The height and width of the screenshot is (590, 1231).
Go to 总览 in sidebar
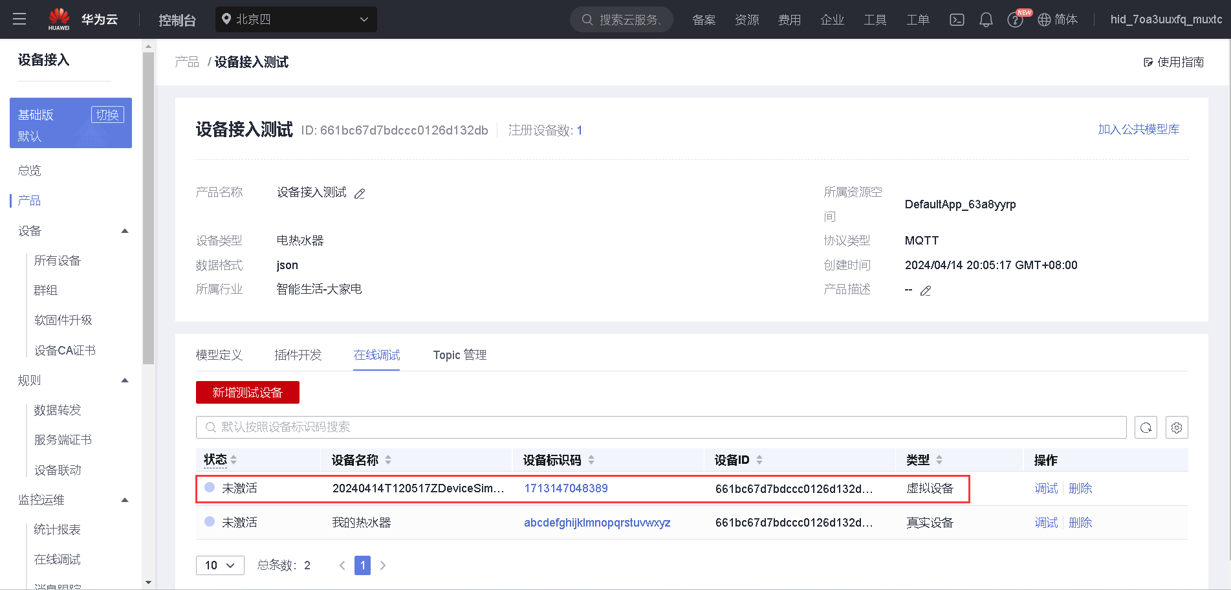coord(30,170)
